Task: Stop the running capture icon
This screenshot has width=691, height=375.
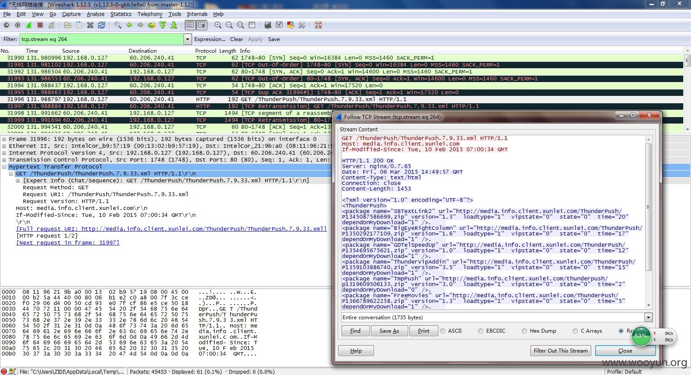Action: (x=40, y=25)
